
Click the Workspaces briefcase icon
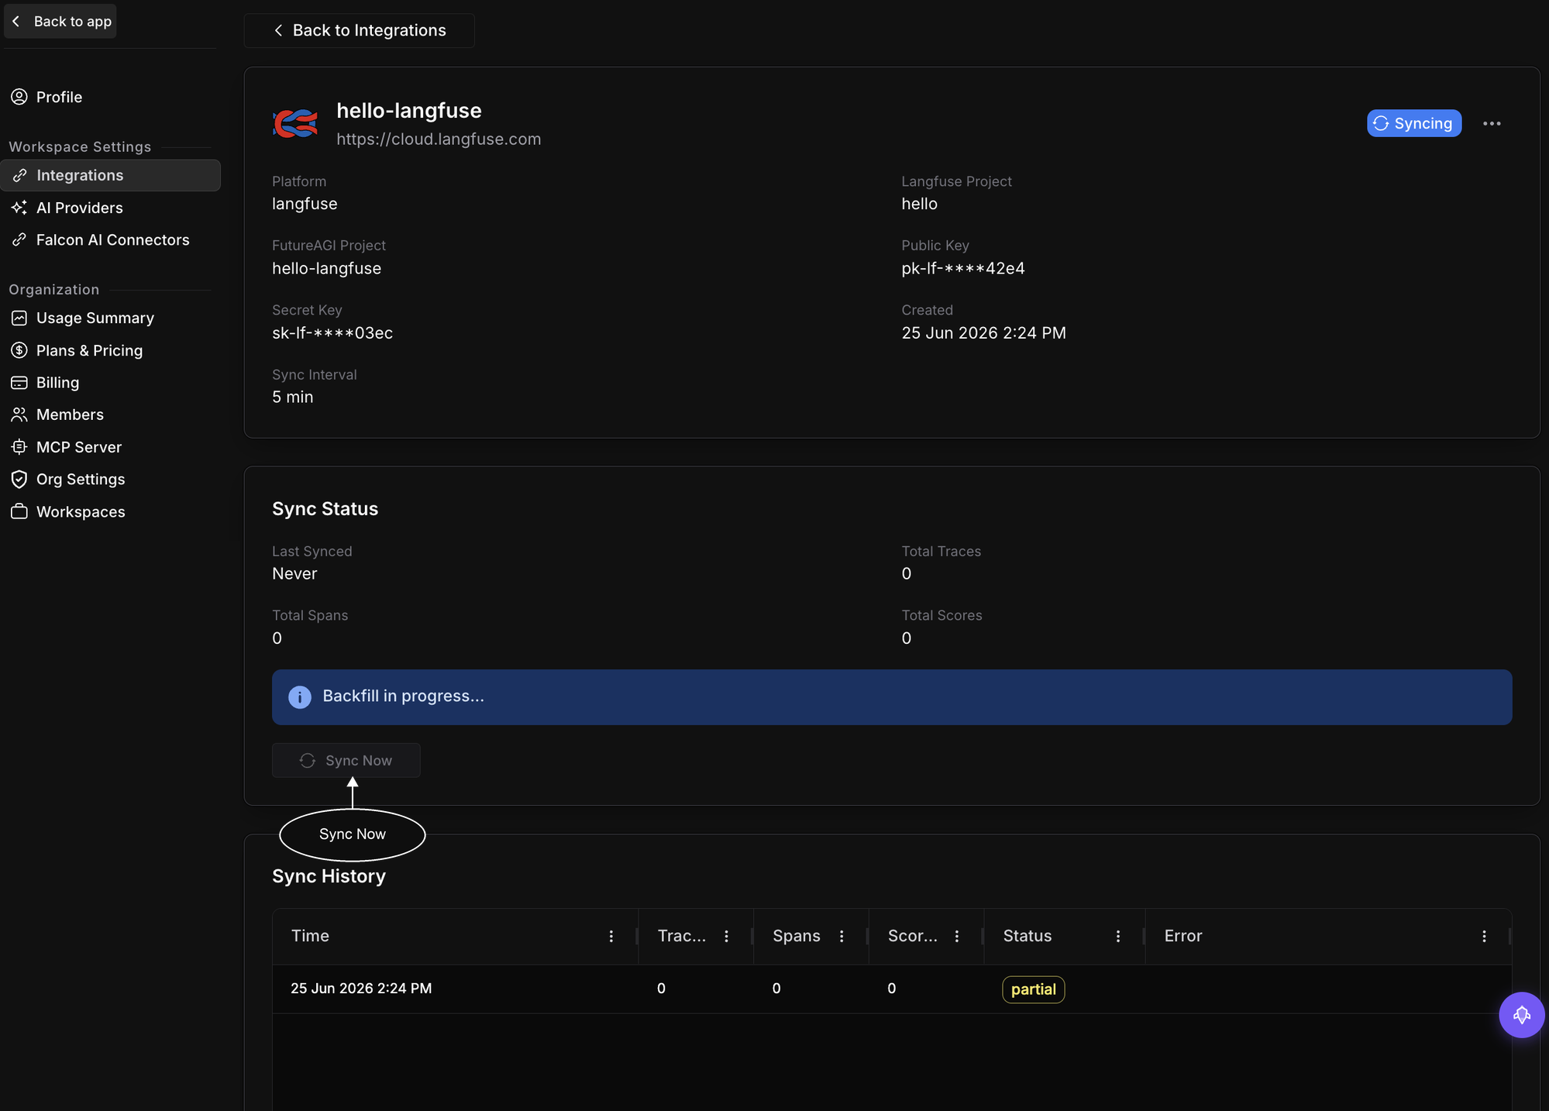coord(19,511)
